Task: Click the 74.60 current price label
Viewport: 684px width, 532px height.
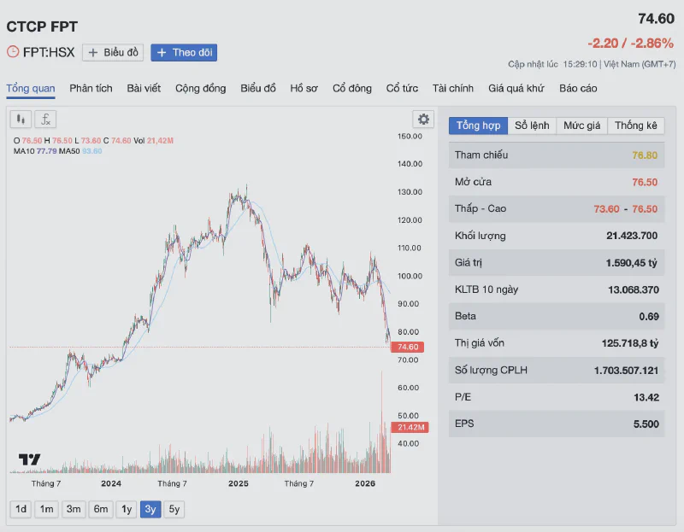Action: click(408, 347)
